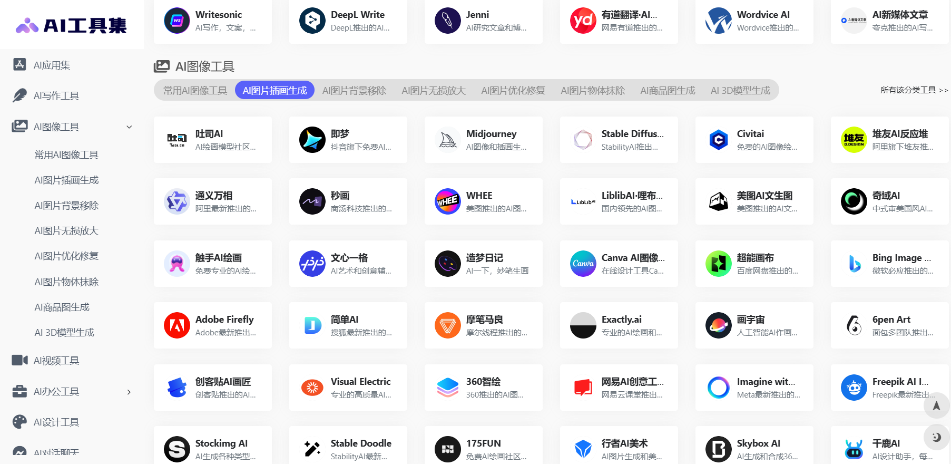Switch to the AI图片背景移除 tab

pos(354,91)
